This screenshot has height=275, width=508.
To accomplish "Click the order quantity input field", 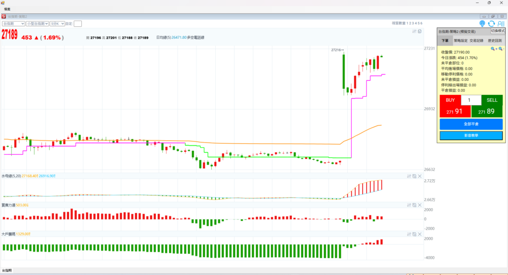I will pyautogui.click(x=471, y=100).
